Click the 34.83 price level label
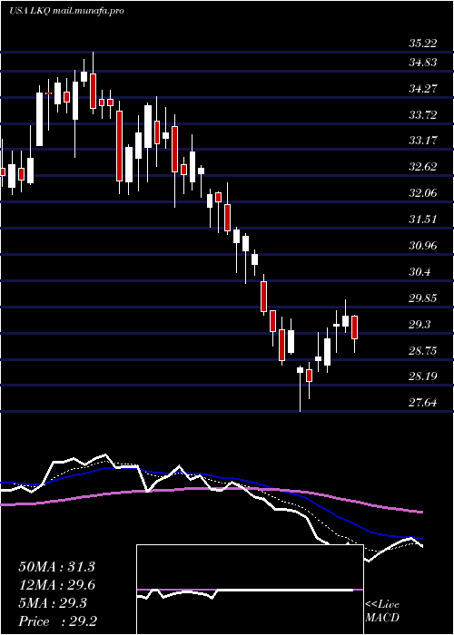Image resolution: width=454 pixels, height=635 pixels. 423,63
